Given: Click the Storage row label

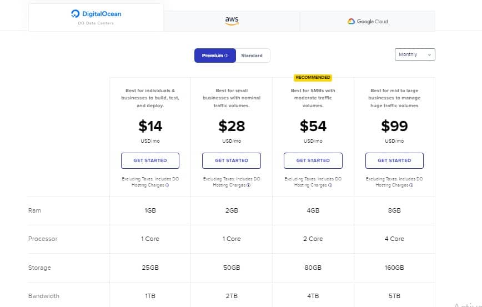Looking at the screenshot, I should coord(39,268).
